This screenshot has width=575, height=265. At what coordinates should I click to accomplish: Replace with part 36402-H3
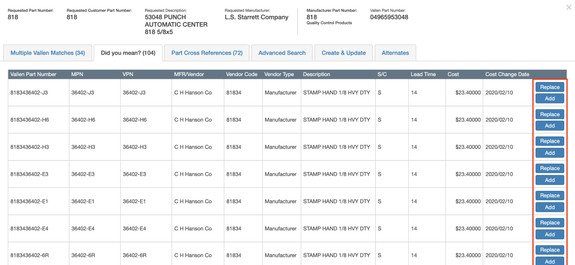click(x=550, y=141)
